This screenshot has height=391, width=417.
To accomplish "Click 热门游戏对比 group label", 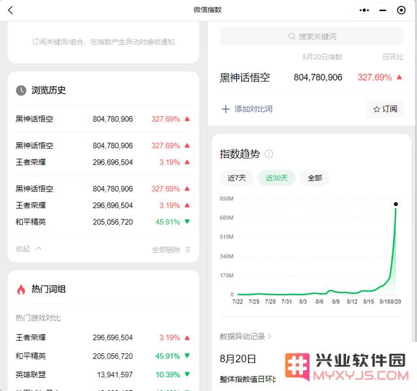I will pos(38,318).
